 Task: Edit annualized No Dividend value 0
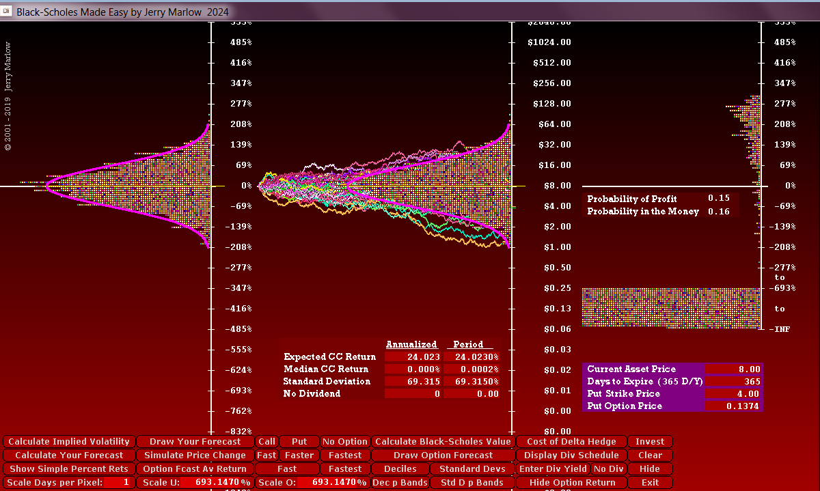[x=413, y=394]
